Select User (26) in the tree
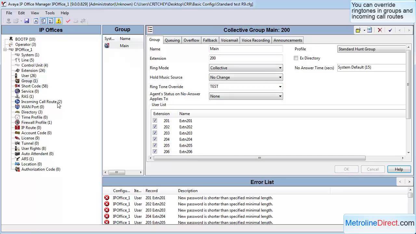This screenshot has height=234, width=416. [x=29, y=76]
